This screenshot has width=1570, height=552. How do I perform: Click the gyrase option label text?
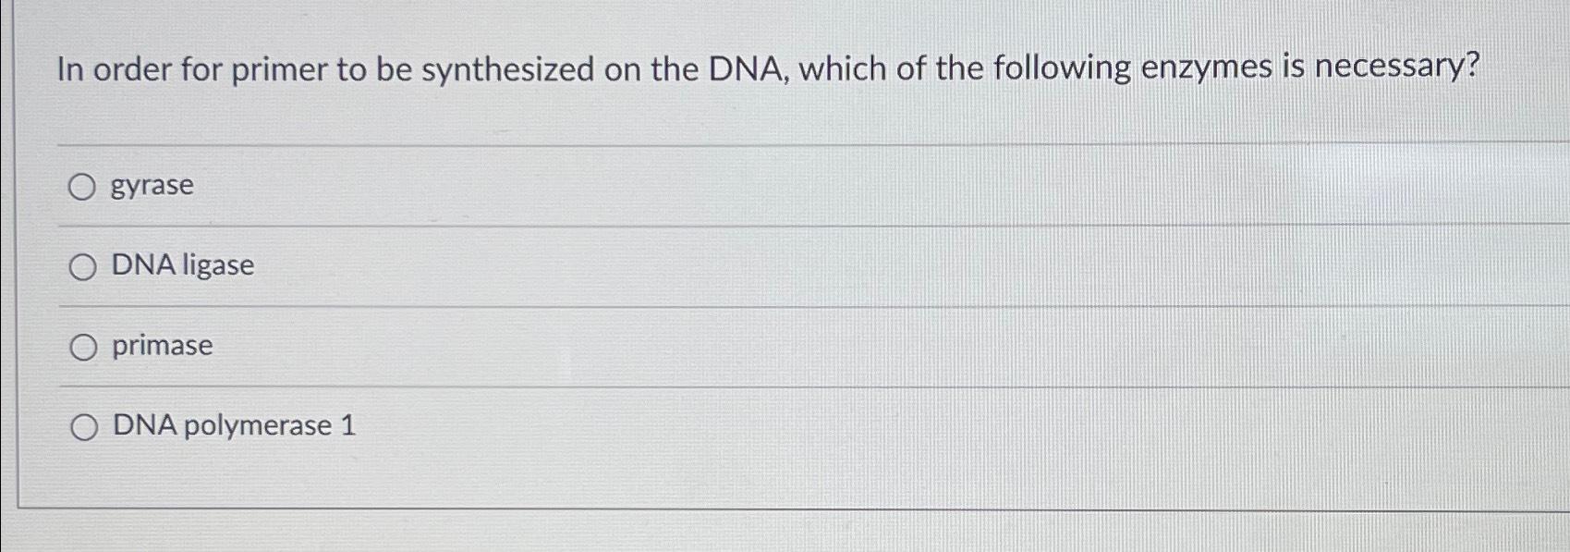(152, 185)
